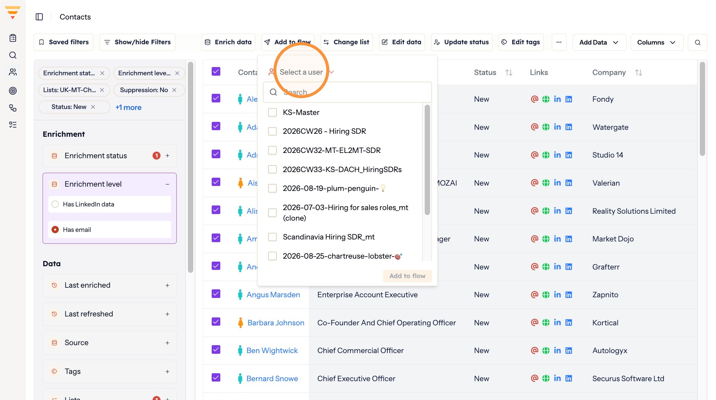
Task: Remove the Suppression: No filter chip
Action: click(174, 90)
